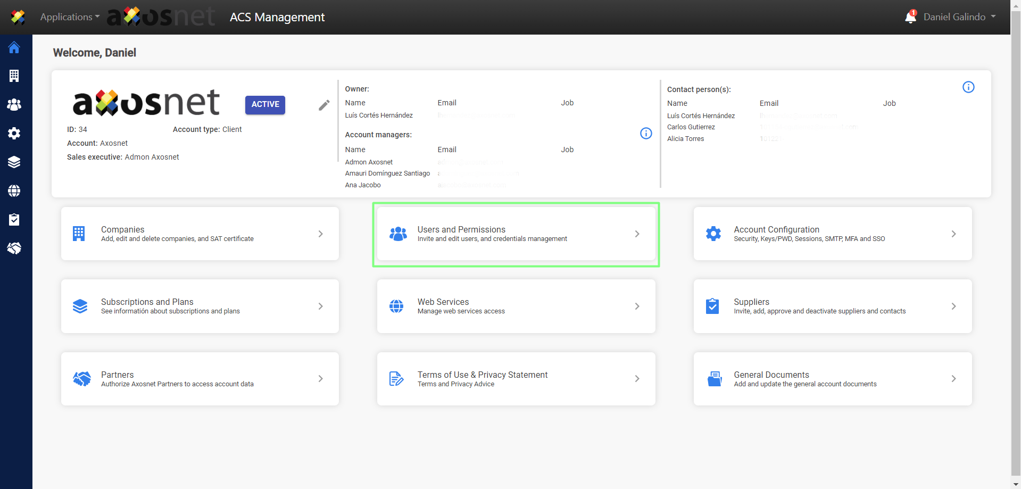Open the settings gear icon in sidebar
The image size is (1021, 489).
14,134
